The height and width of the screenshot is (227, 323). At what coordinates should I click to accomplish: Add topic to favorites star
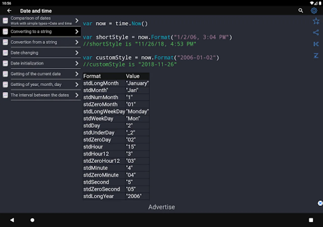(x=316, y=21)
